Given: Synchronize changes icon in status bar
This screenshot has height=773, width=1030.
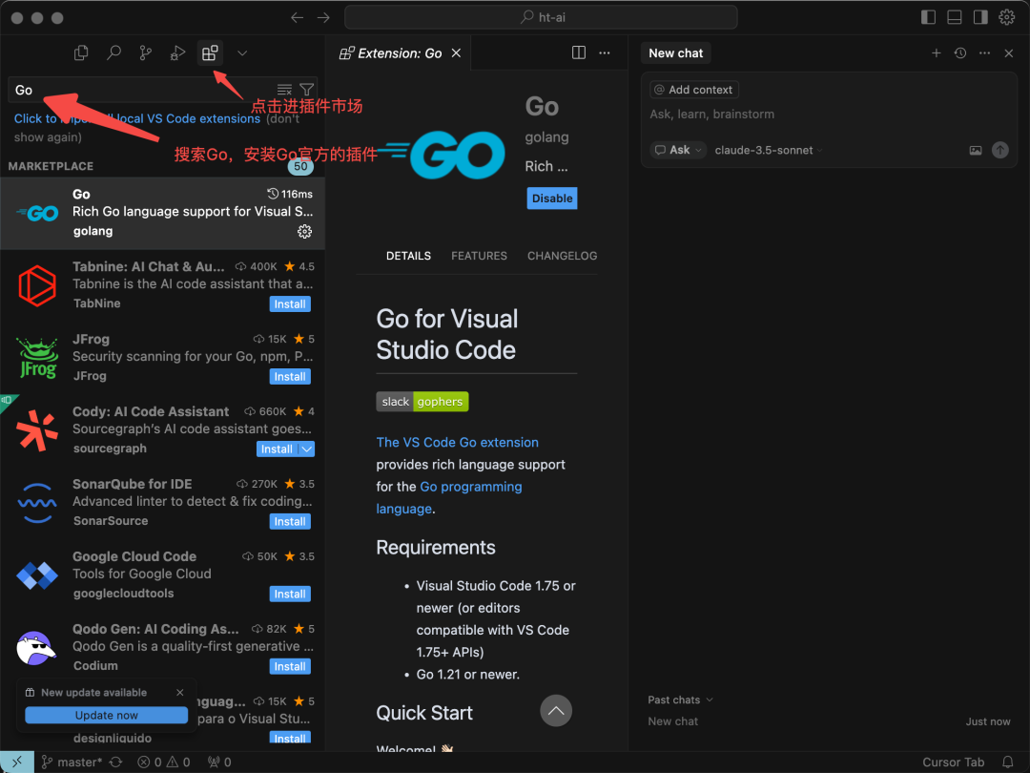Looking at the screenshot, I should 116,762.
